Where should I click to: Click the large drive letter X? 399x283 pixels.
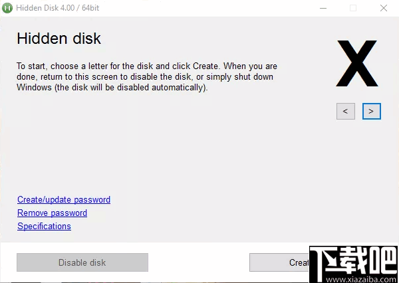point(357,64)
